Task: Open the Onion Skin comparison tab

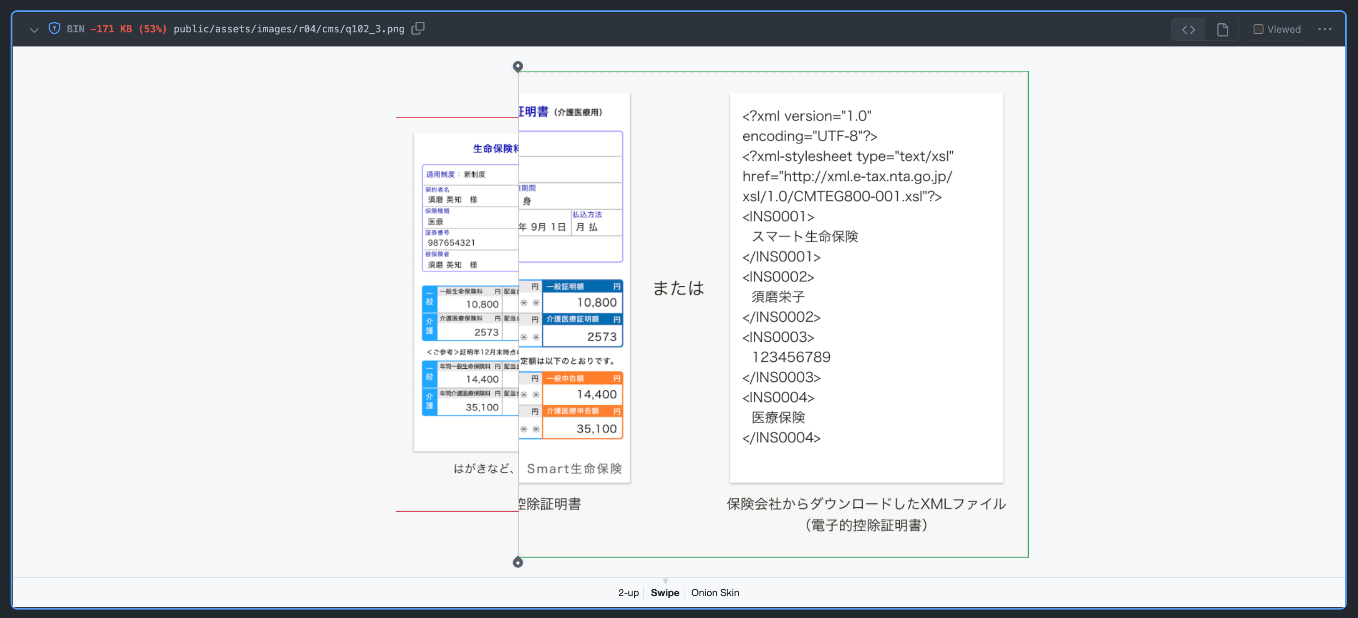Action: [x=715, y=593]
